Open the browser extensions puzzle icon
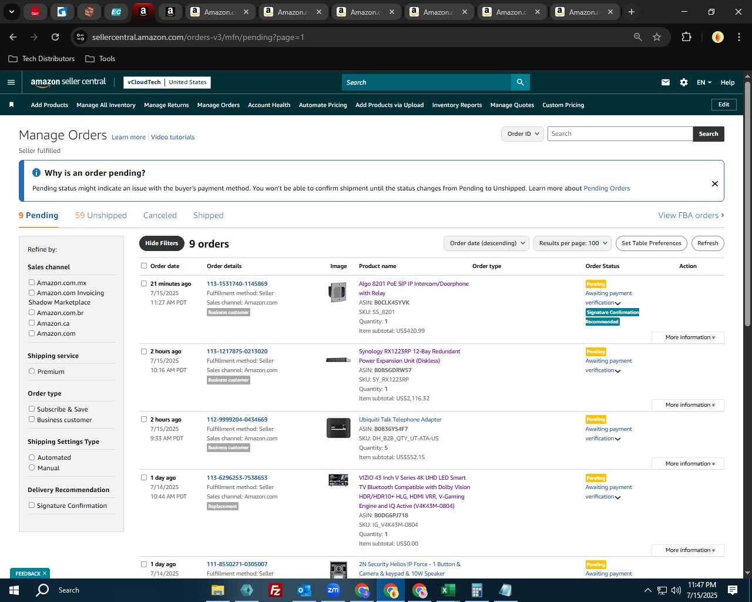Image resolution: width=752 pixels, height=602 pixels. pyautogui.click(x=686, y=37)
